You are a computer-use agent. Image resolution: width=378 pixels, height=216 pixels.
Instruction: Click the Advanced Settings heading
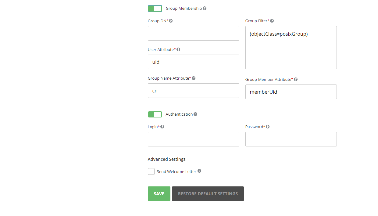tap(166, 159)
